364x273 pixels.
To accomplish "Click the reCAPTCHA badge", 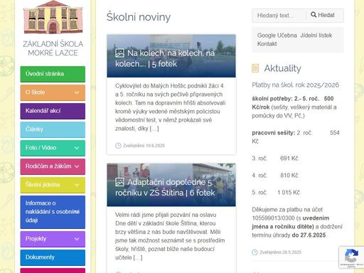I will pos(351,257).
